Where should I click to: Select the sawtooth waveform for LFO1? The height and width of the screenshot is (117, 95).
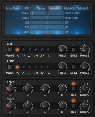pyautogui.click(x=36, y=50)
